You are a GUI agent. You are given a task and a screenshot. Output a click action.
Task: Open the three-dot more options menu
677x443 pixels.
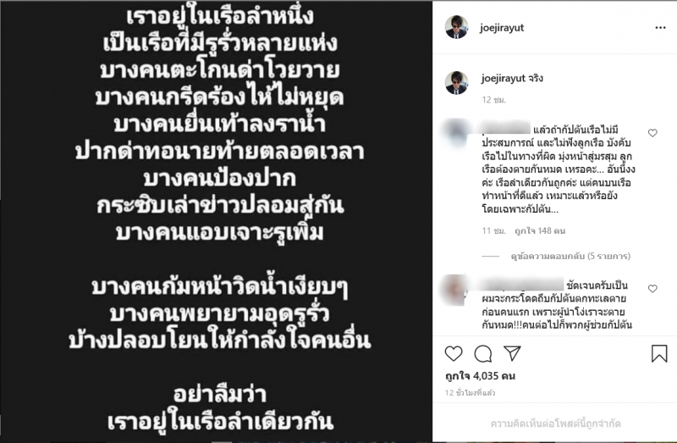coord(660,28)
